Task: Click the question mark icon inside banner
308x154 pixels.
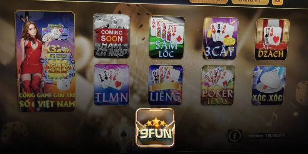Action: tap(73, 62)
